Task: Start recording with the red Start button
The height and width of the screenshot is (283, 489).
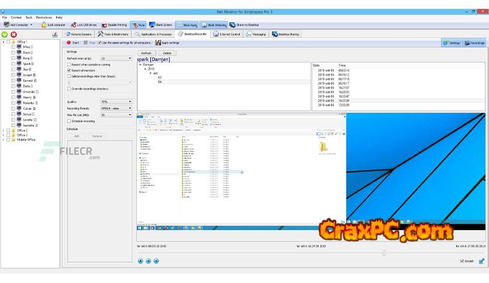Action: click(x=73, y=42)
